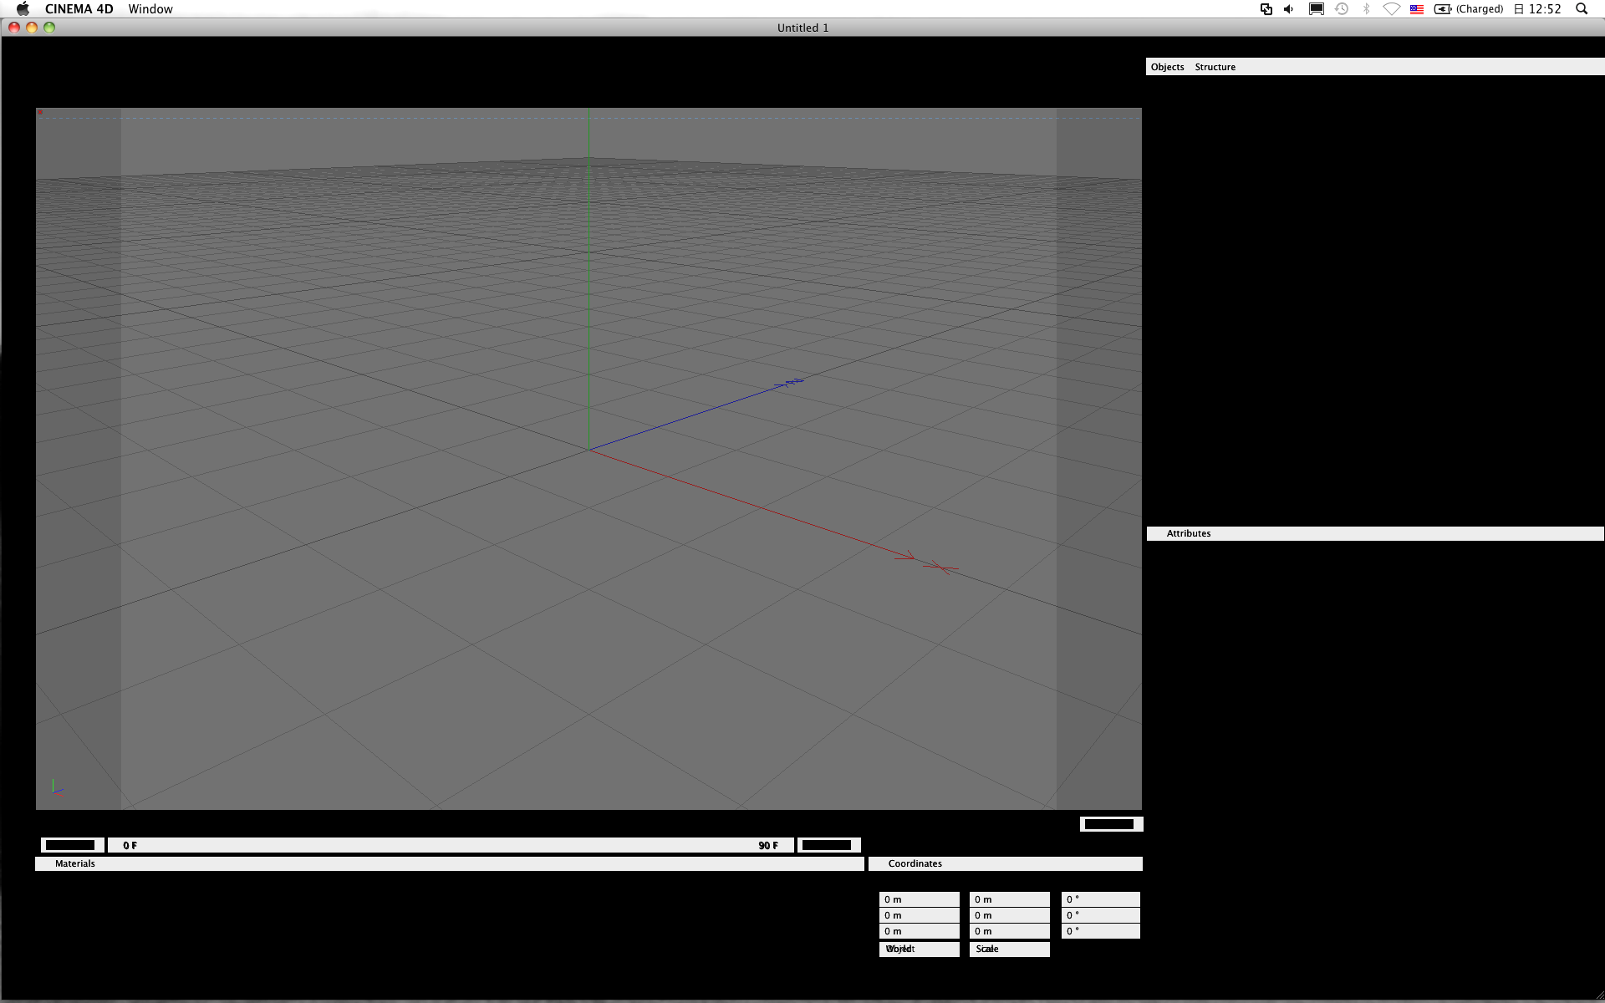Click the Attributes panel header
Viewport: 1605px width, 1003px height.
tap(1188, 534)
